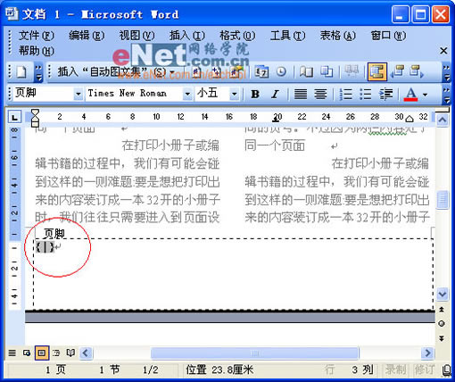Insert the date field icon
The width and height of the screenshot is (455, 382).
click(261, 72)
